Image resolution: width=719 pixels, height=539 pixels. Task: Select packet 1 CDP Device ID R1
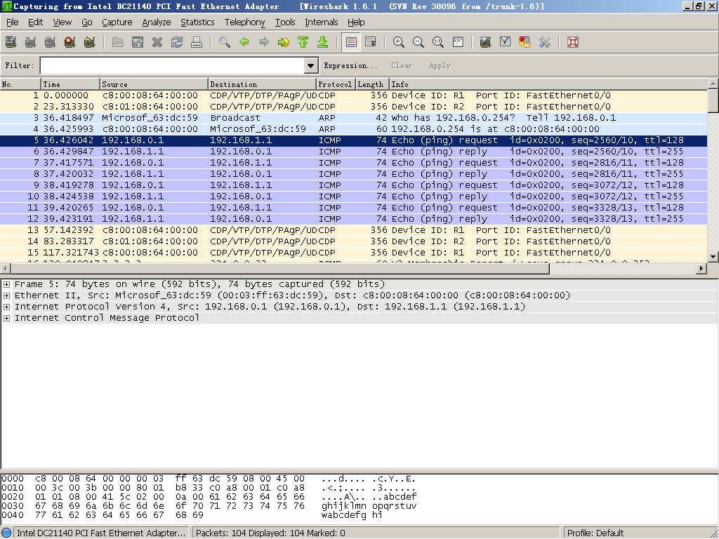[x=354, y=95]
